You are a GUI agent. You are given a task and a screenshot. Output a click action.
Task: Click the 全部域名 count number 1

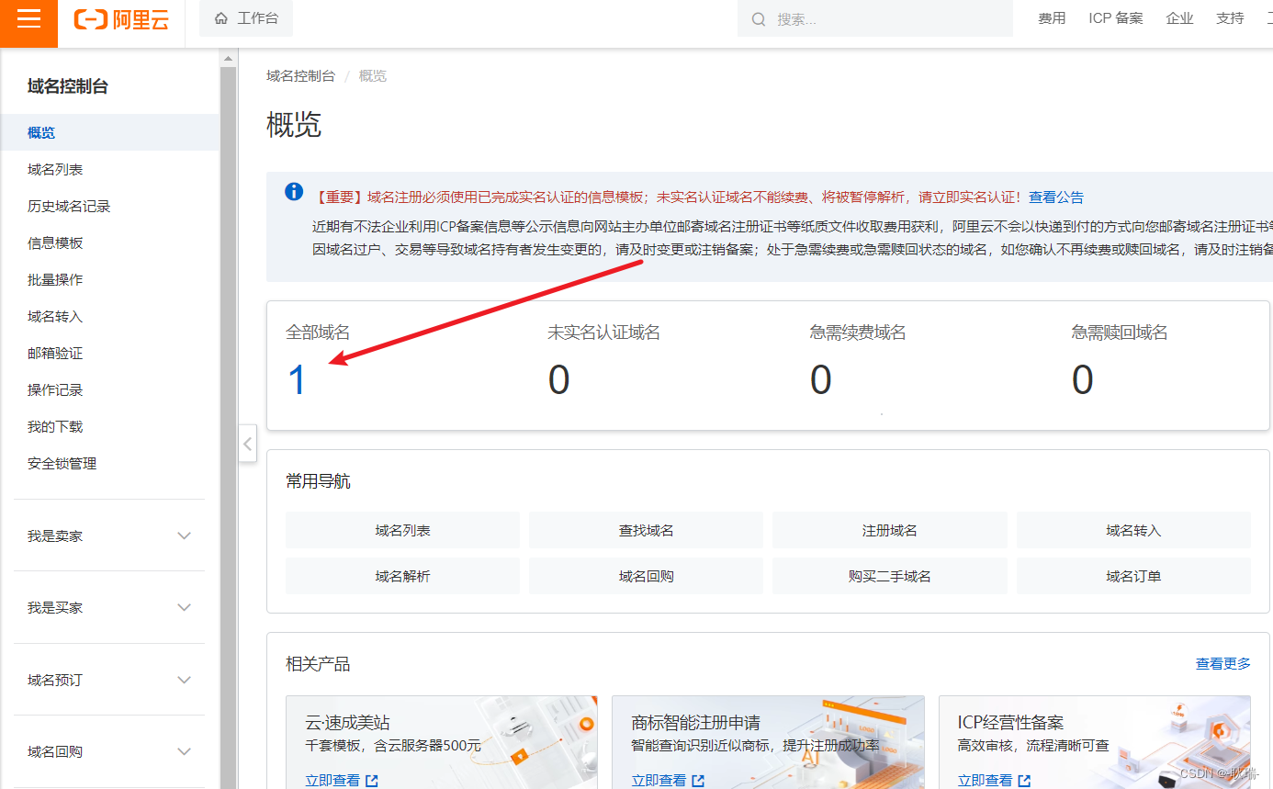click(x=297, y=379)
